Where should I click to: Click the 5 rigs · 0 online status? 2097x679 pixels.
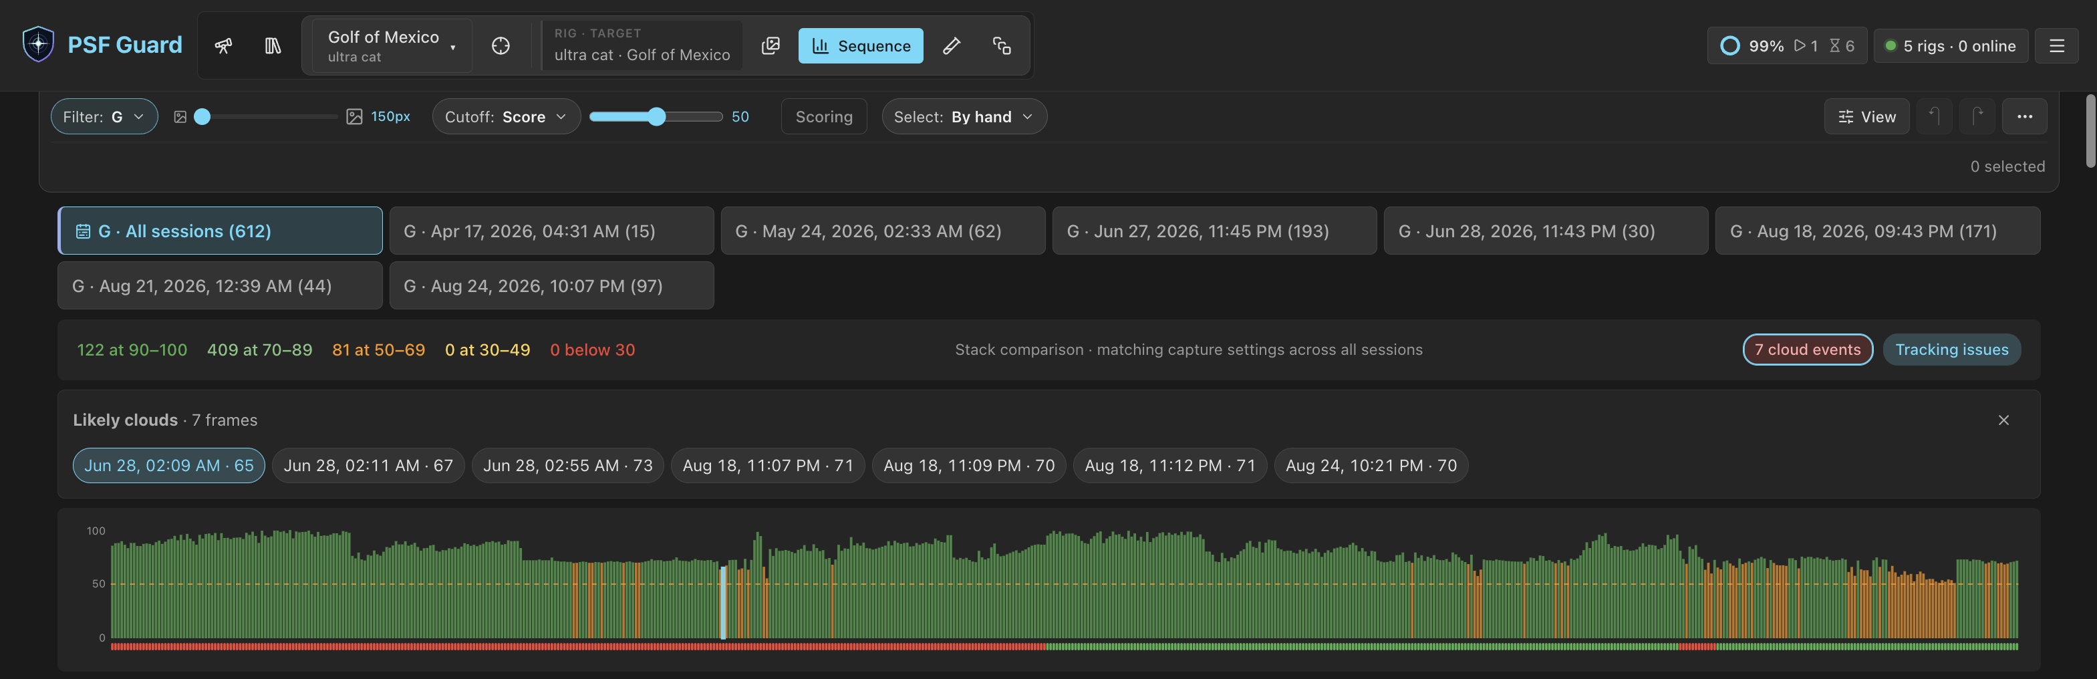point(1951,45)
